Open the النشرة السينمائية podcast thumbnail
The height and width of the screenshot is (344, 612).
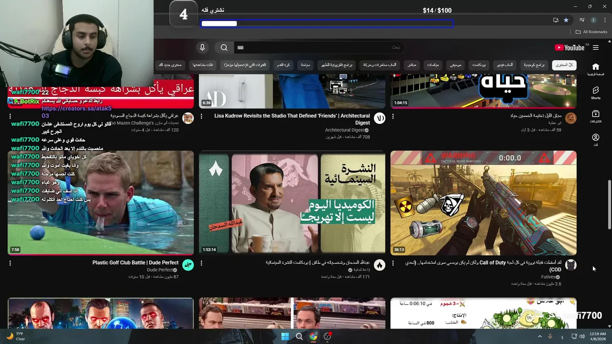[292, 203]
